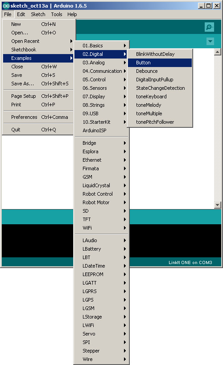This screenshot has height=365, width=223.
Task: Expand the WiFi library examples
Action: 101,228
